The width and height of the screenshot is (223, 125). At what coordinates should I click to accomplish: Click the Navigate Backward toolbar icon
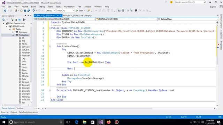pos(5,11)
